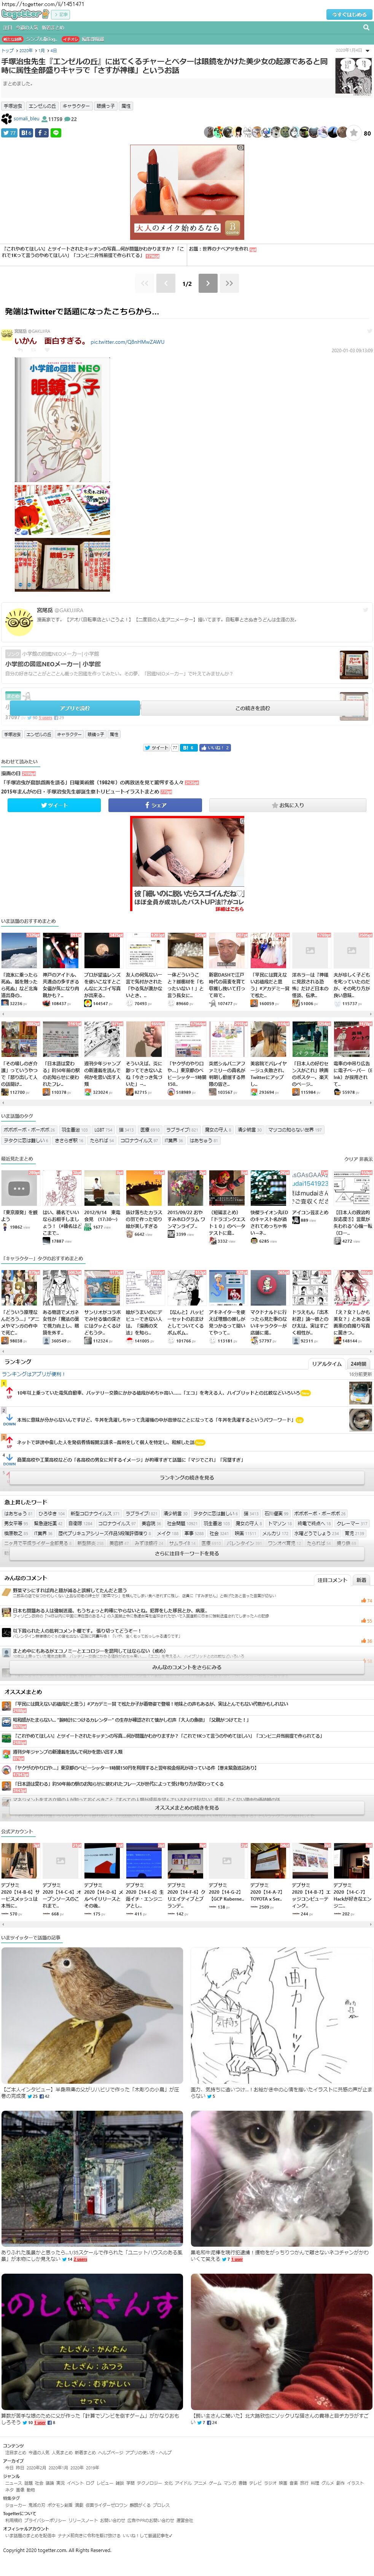Screen dimensions: 374x2576
Task: Switch comments to the 注目コメント tab
Action: tap(332, 1580)
